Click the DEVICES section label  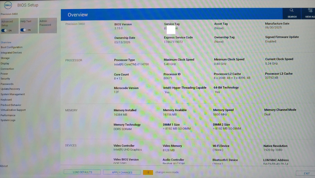[x=71, y=145]
